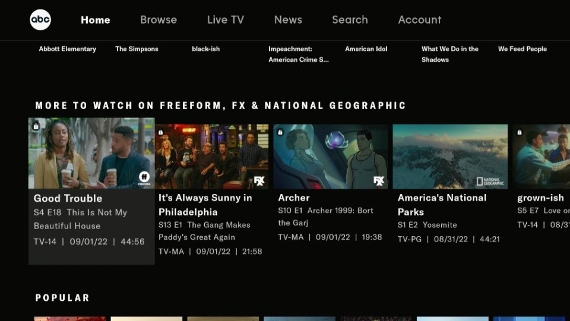Open America's National Parks thumbnail
The height and width of the screenshot is (321, 570).
[450, 157]
